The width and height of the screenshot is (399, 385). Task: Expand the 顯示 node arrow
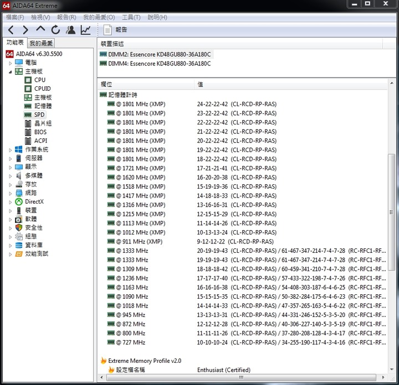pyautogui.click(x=10, y=167)
